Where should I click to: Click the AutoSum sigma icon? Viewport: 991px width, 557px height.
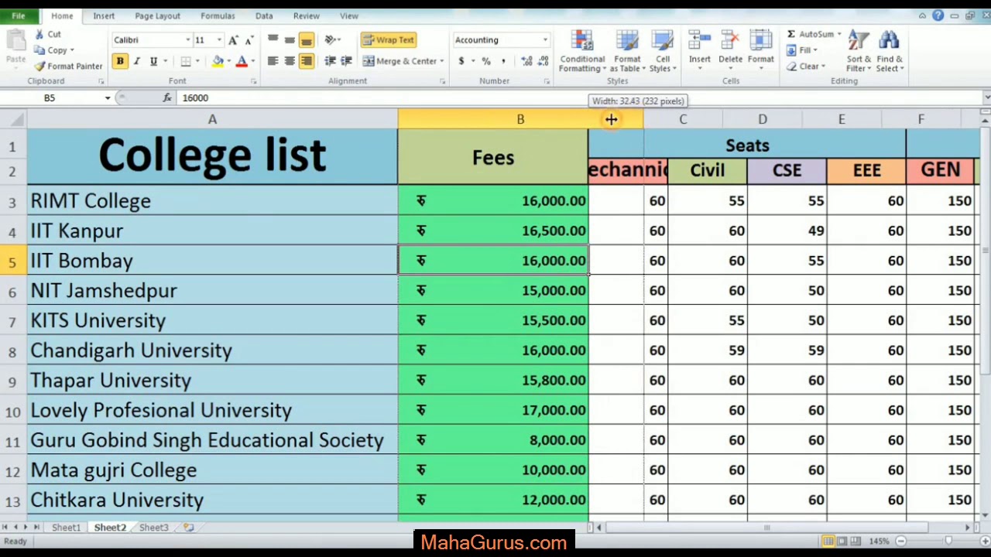tap(791, 34)
